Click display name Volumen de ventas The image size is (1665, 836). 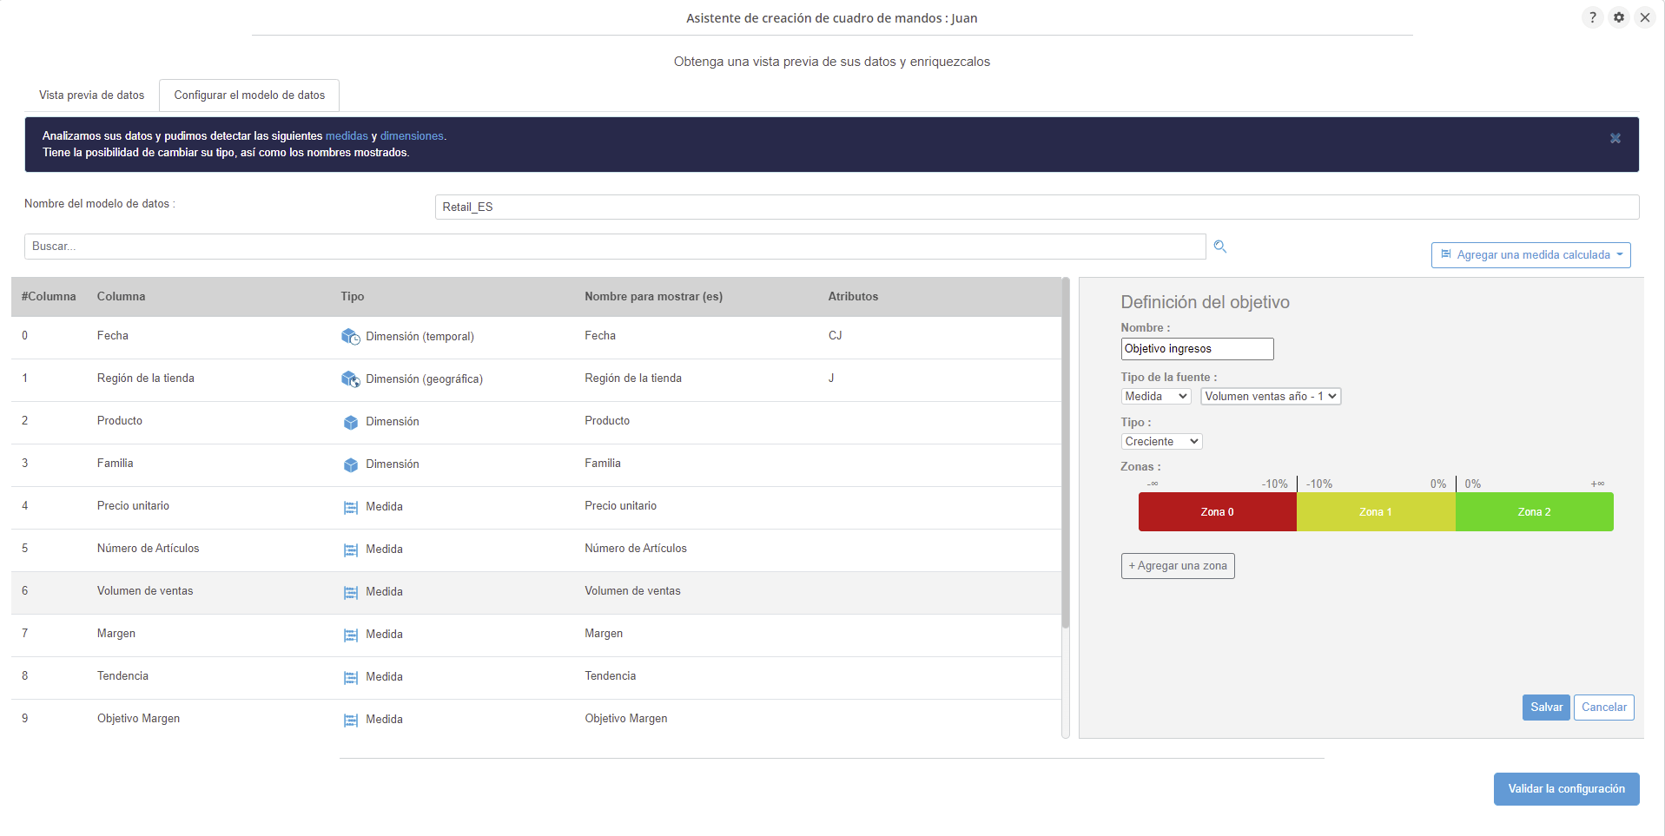[x=632, y=591]
